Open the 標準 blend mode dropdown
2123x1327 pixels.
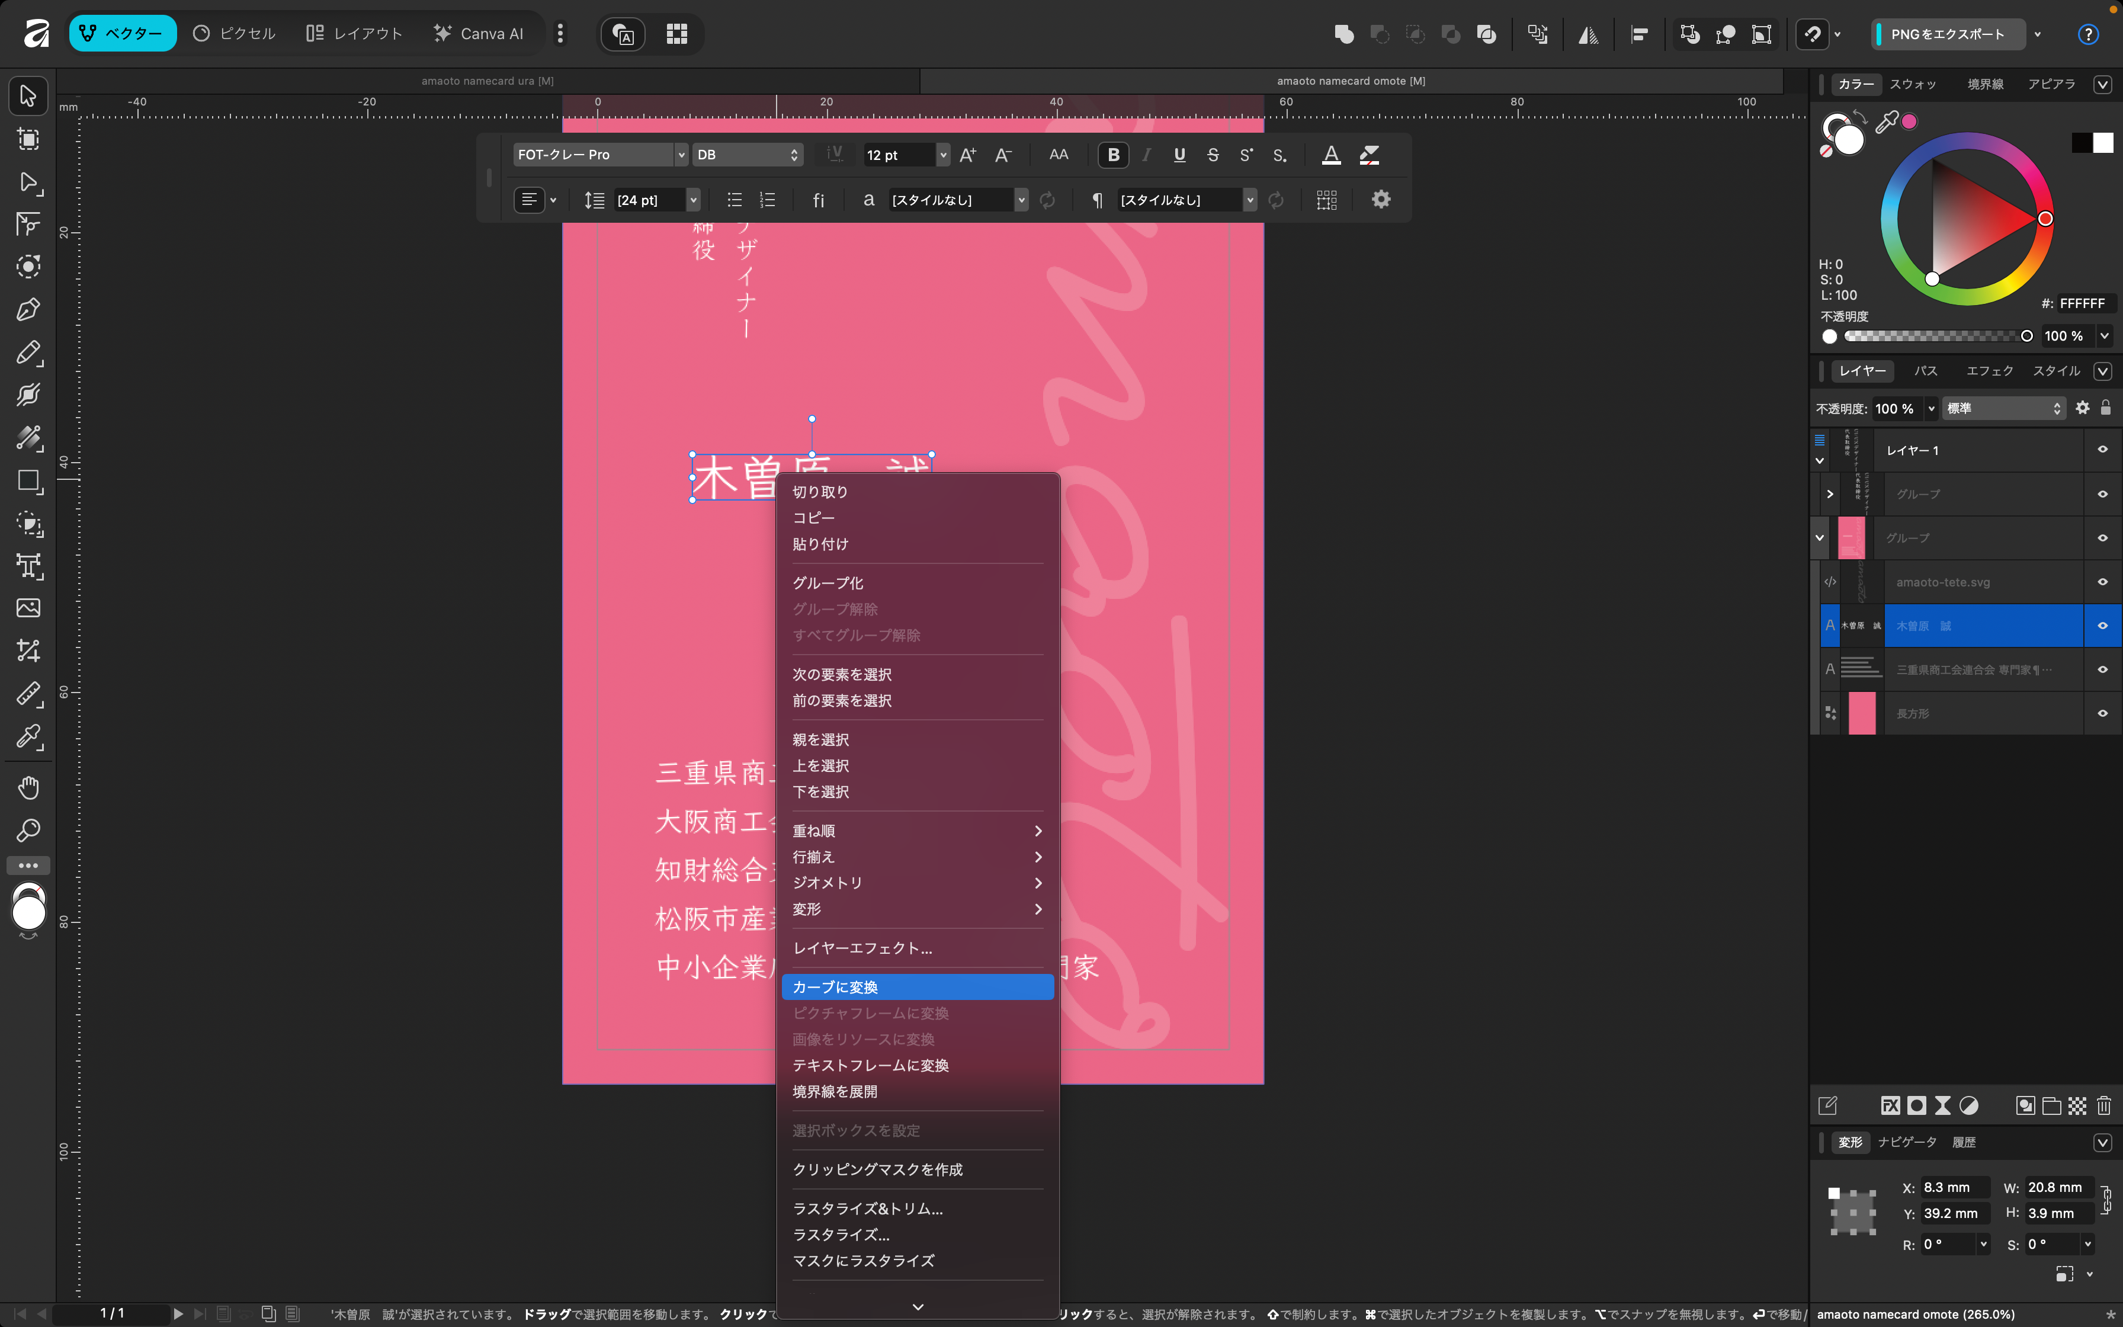click(2003, 408)
